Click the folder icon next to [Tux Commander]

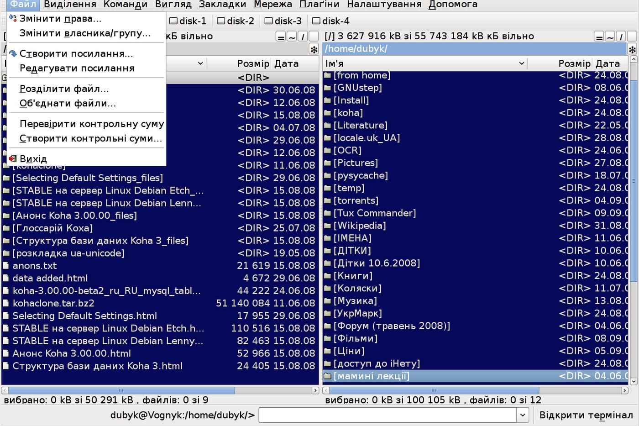pos(327,213)
